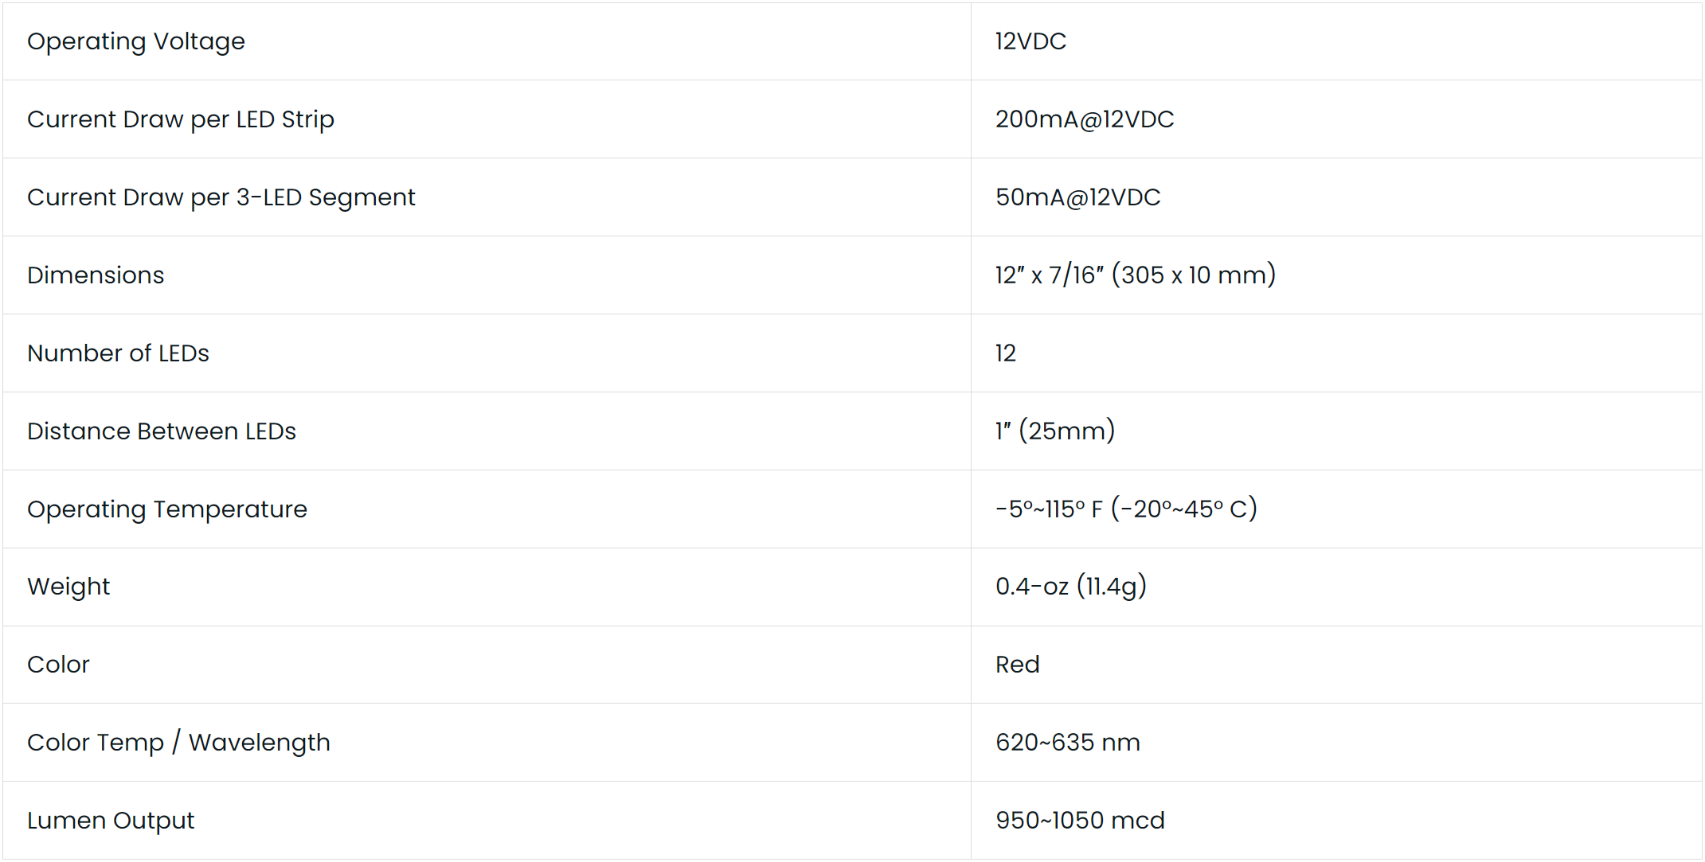The height and width of the screenshot is (862, 1705).
Task: Click the Operating Temperature label
Action: pyautogui.click(x=167, y=509)
